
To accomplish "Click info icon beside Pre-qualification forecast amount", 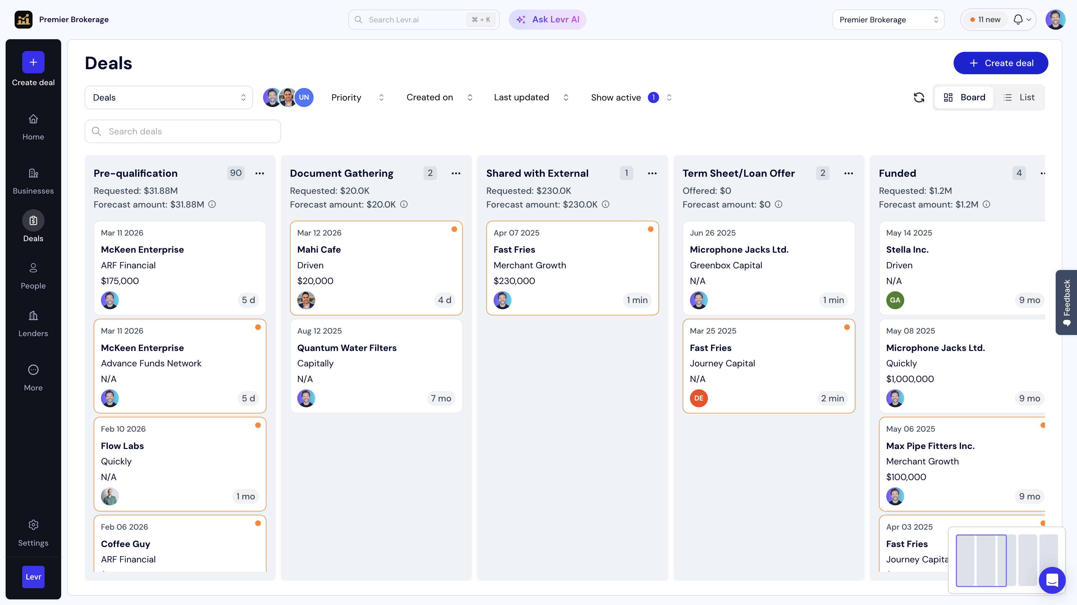I will 212,204.
